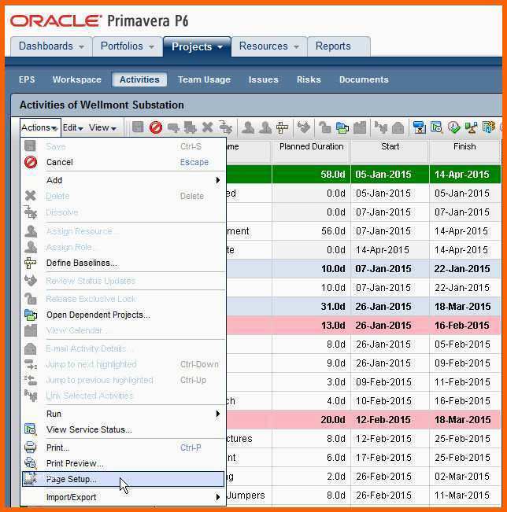This screenshot has width=507, height=512.
Task: Click the rightmost toolbar icon with globe
Action: pyautogui.click(x=489, y=127)
